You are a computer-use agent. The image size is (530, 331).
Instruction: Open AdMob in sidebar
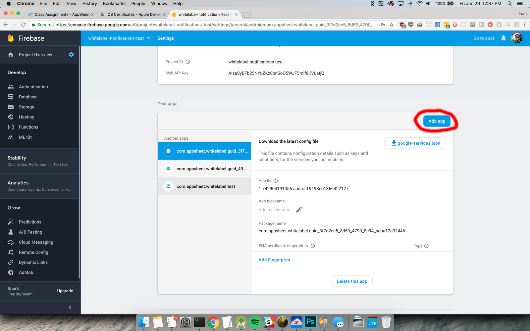[26, 272]
